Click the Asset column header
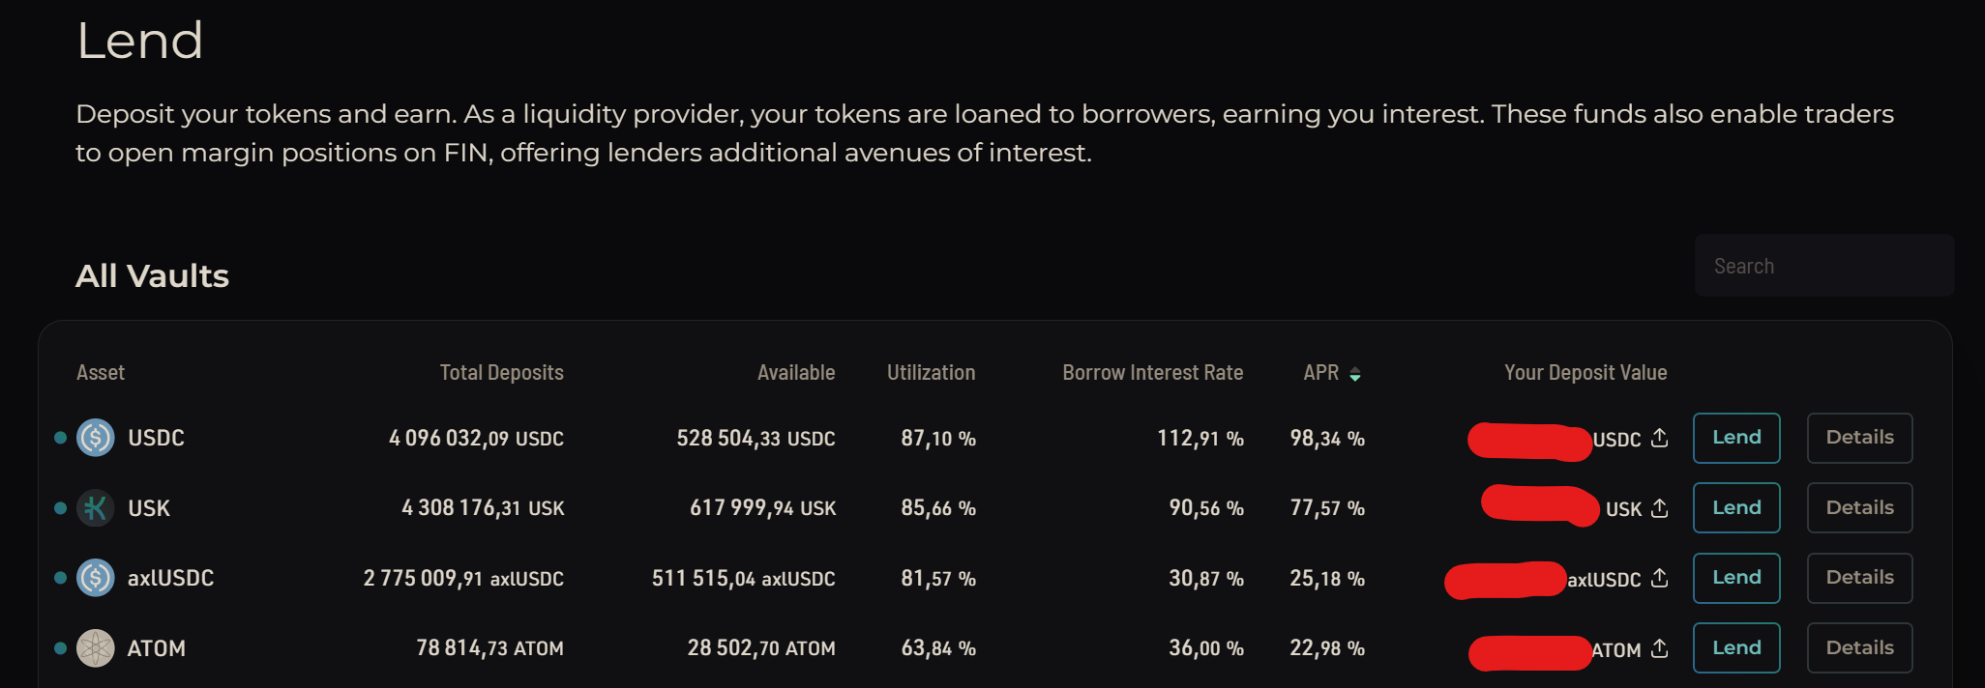Screen dimensions: 1985x688 tap(101, 373)
